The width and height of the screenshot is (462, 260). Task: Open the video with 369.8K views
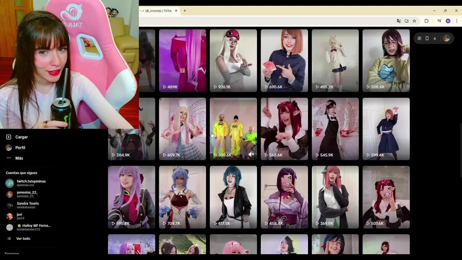(x=335, y=197)
